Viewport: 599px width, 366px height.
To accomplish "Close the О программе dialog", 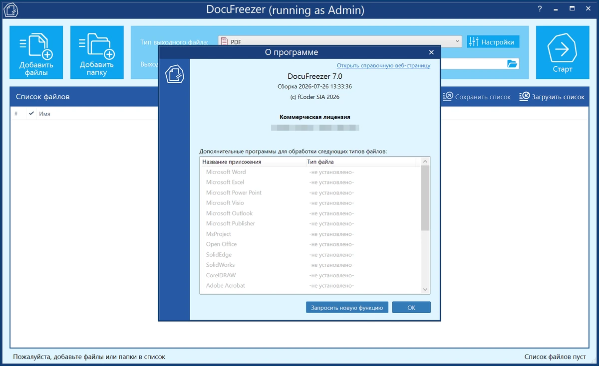I will (x=431, y=52).
